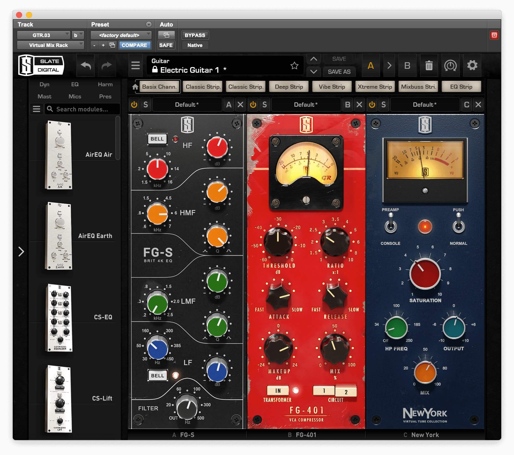514x455 pixels.
Task: Click the home icon beside strip presets
Action: pyautogui.click(x=135, y=87)
